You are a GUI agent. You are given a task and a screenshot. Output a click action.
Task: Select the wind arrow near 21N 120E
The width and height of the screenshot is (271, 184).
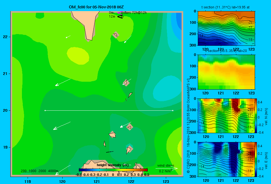[63, 82]
